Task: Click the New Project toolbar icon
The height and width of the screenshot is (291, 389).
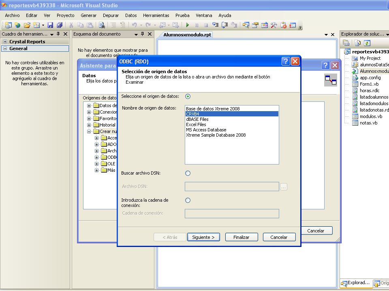Action: [x=8, y=25]
